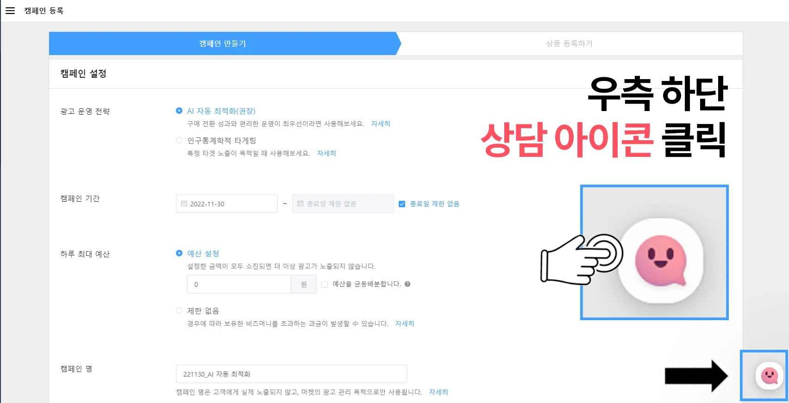Open 자세히 link under 인구통계학적 타게팅
Screen dimensions: 789x403
click(x=326, y=153)
